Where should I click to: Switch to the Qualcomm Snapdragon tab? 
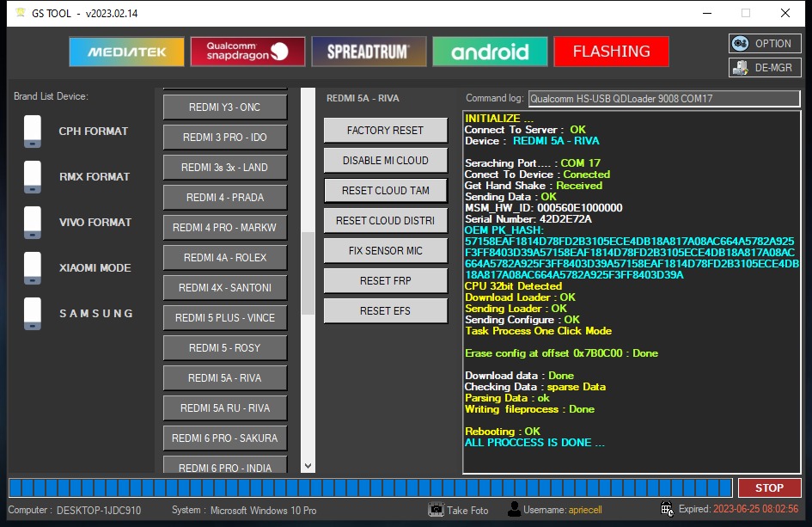pyautogui.click(x=247, y=52)
